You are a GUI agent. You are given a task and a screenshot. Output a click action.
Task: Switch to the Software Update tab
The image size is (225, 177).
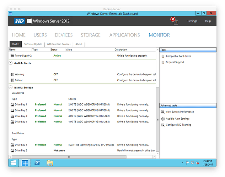(x=33, y=44)
